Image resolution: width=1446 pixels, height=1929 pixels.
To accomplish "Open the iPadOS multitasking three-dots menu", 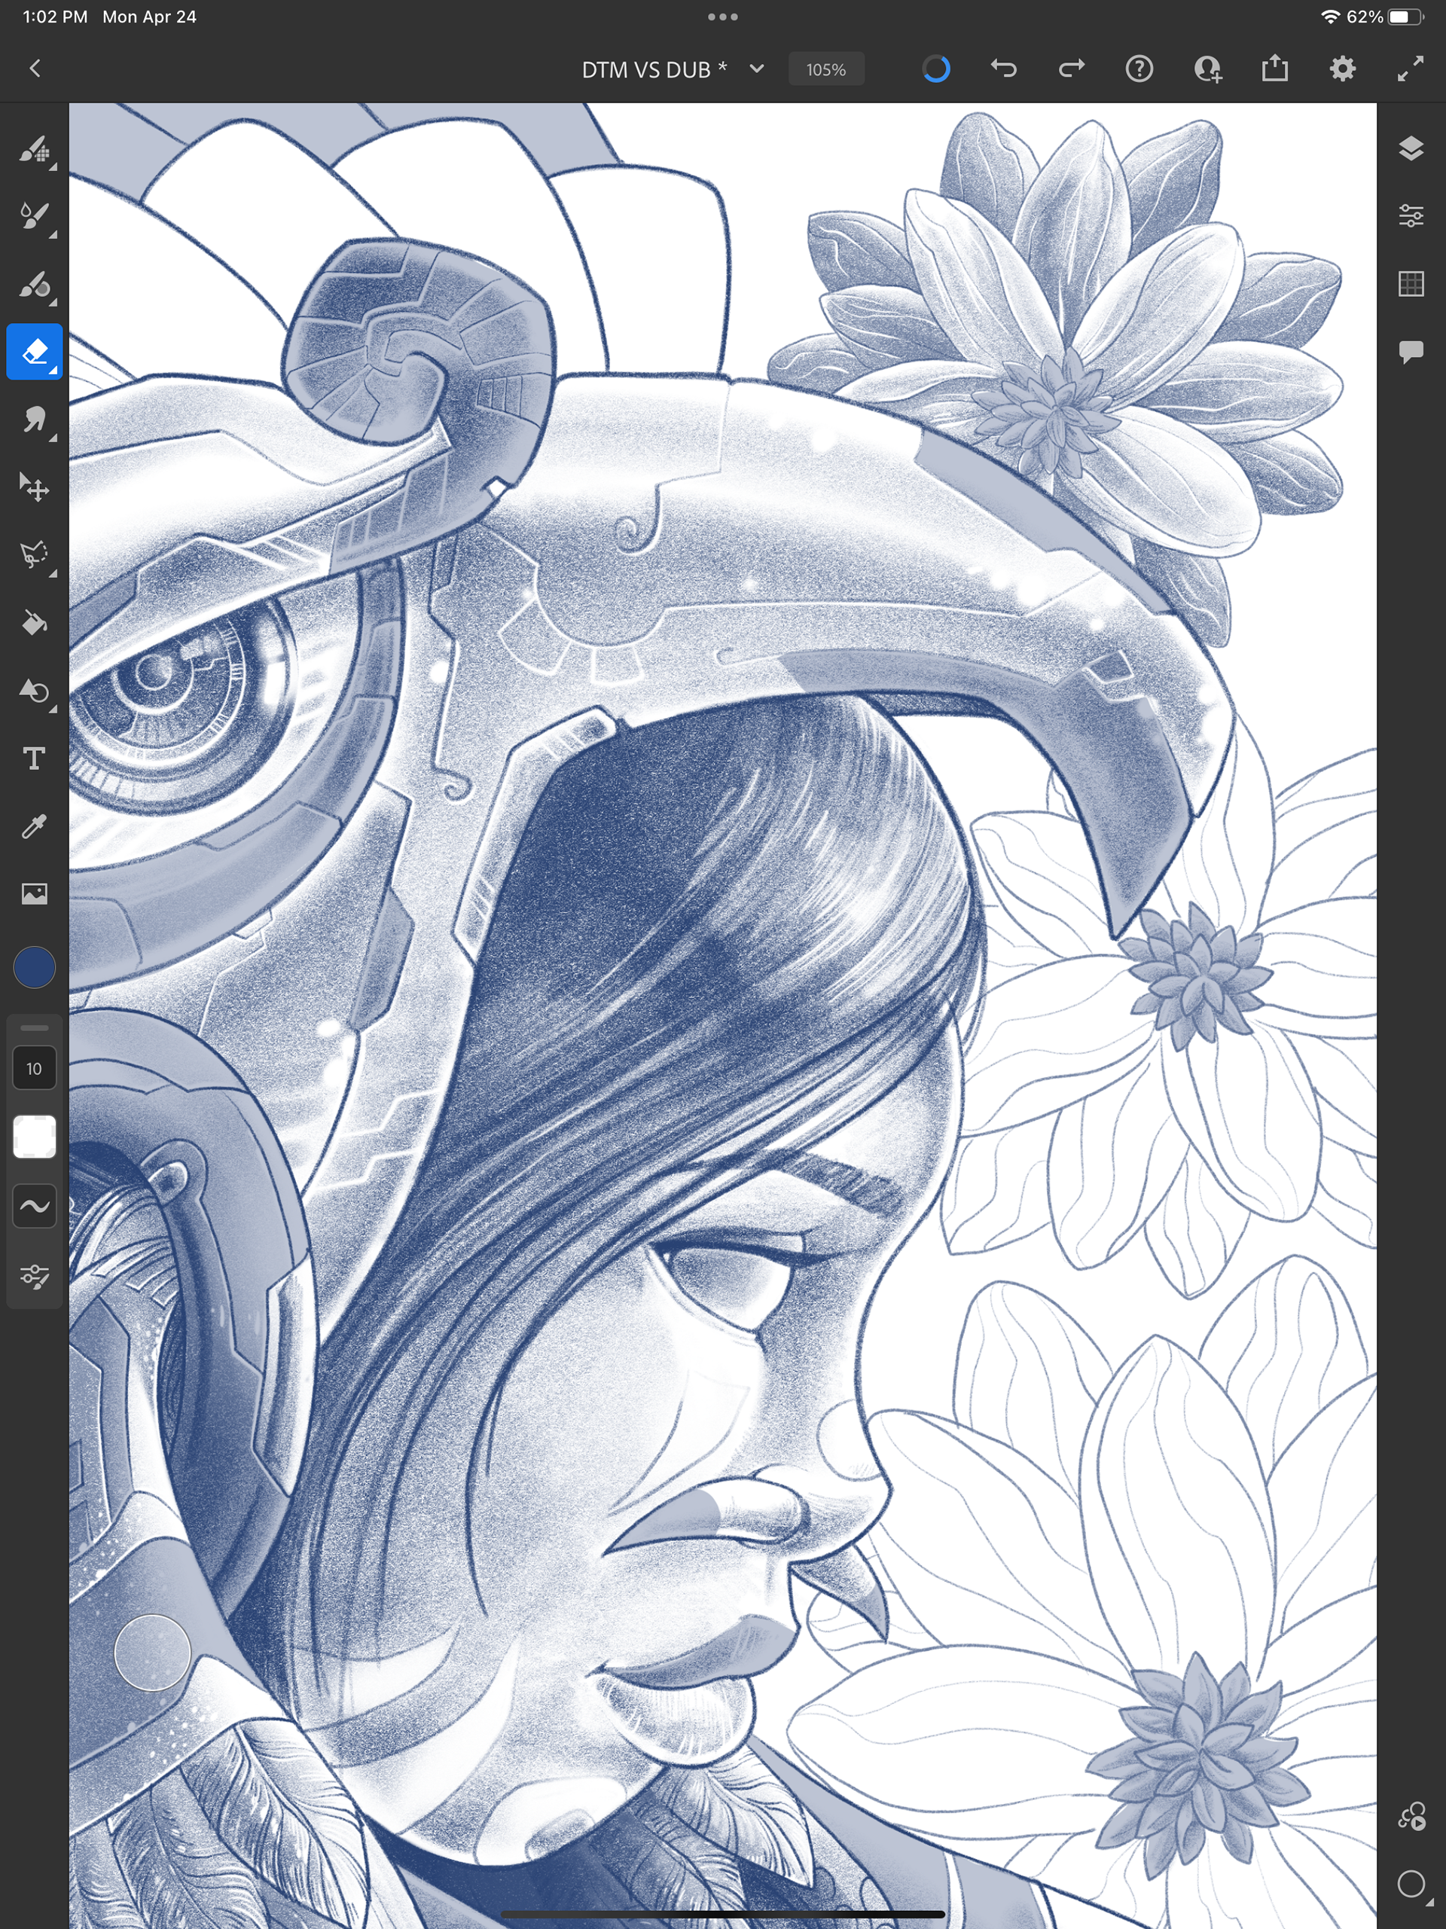I will [x=722, y=17].
